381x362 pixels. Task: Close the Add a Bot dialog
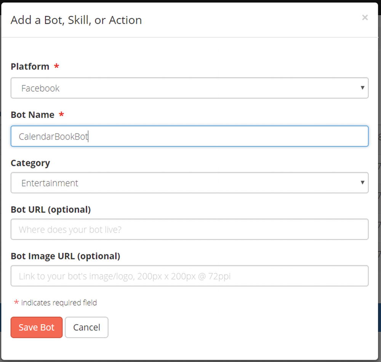pyautogui.click(x=365, y=17)
